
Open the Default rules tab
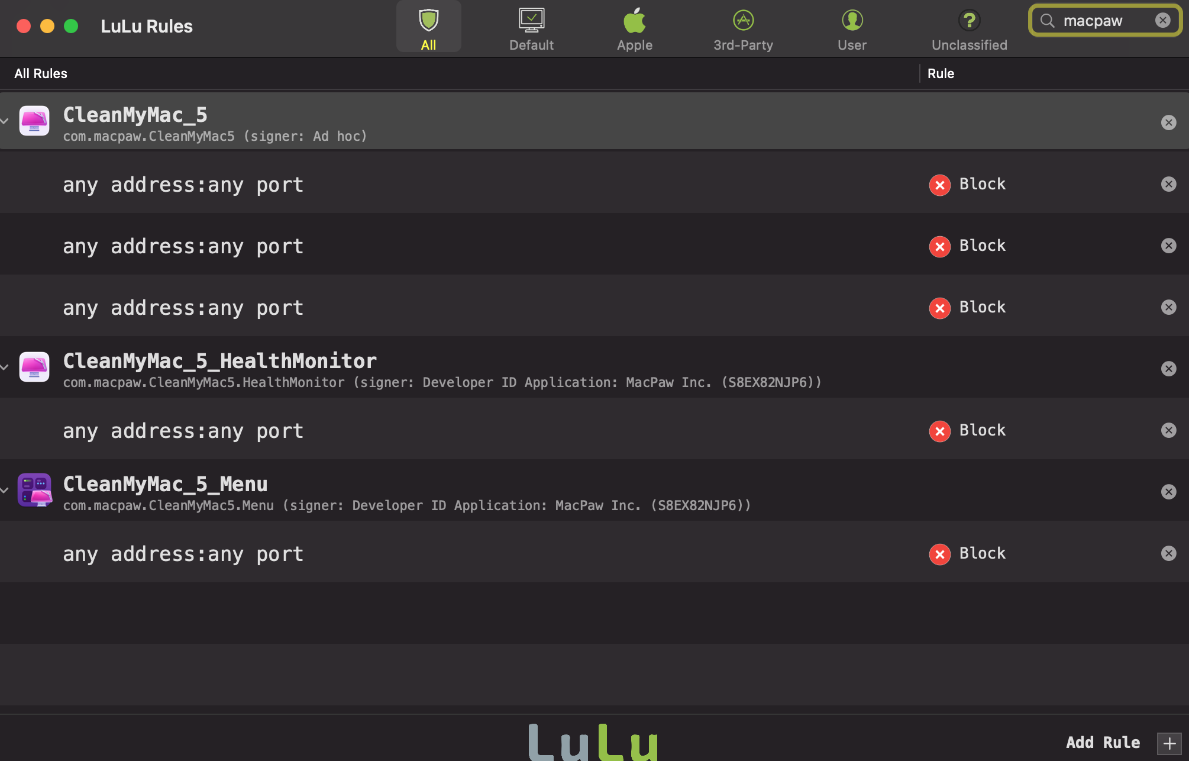click(531, 28)
